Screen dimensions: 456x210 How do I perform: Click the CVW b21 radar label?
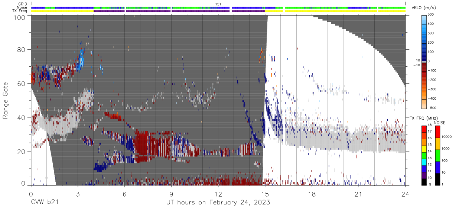[x=45, y=202]
